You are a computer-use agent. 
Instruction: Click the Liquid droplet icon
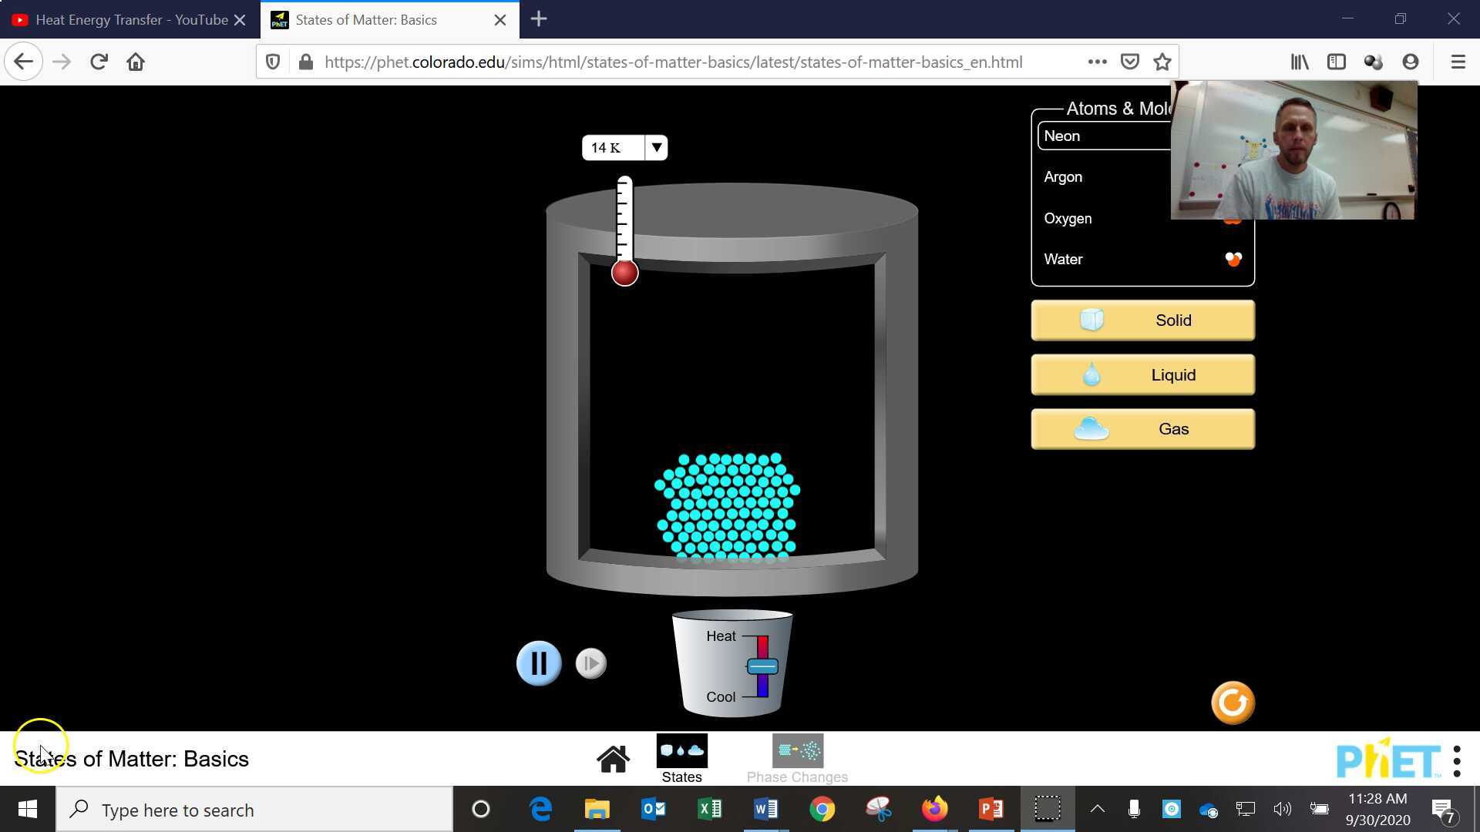click(1091, 374)
